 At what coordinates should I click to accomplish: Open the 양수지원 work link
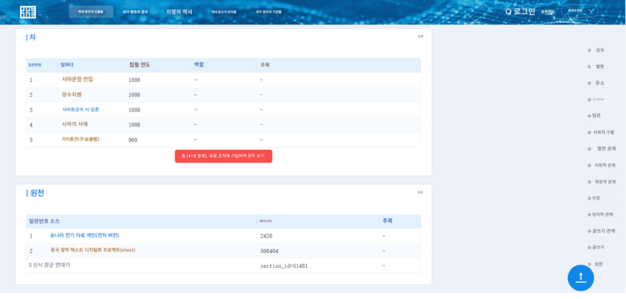coord(72,94)
